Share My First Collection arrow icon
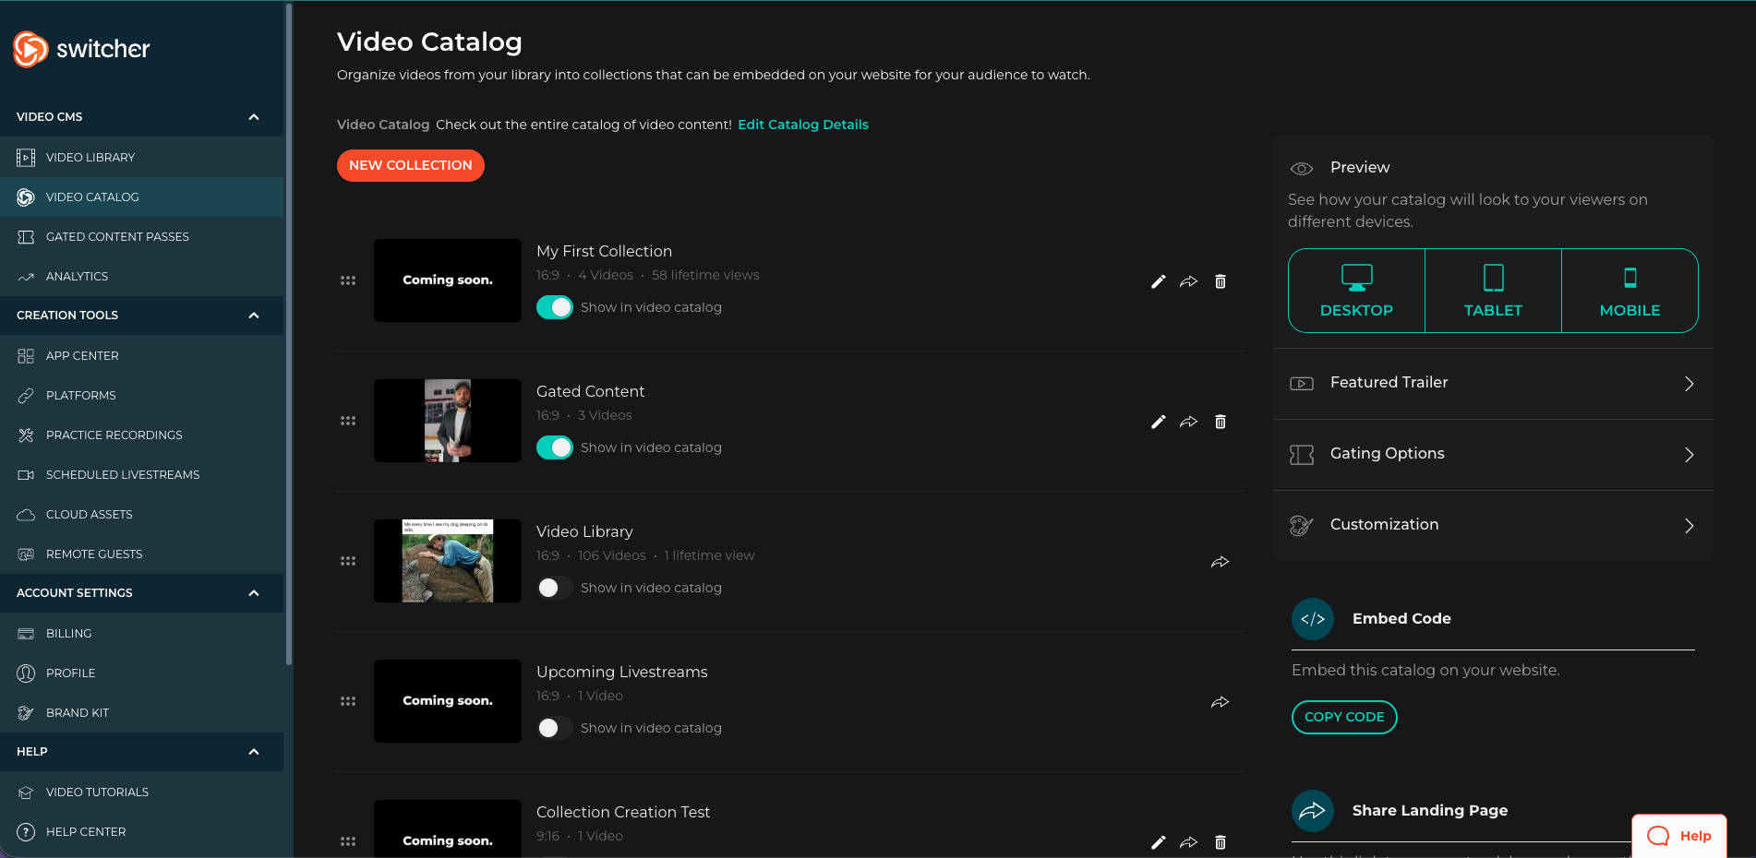The width and height of the screenshot is (1756, 858). (x=1189, y=281)
